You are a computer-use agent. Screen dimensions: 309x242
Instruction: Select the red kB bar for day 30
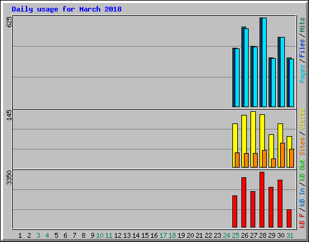280,204
